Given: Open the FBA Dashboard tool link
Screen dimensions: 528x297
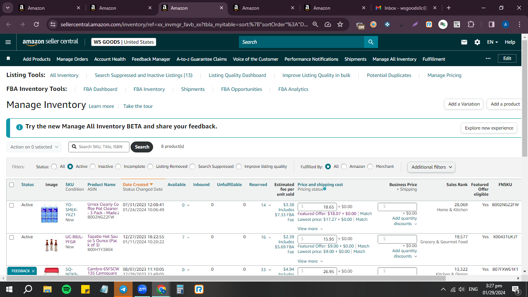Looking at the screenshot, I should click(x=100, y=89).
